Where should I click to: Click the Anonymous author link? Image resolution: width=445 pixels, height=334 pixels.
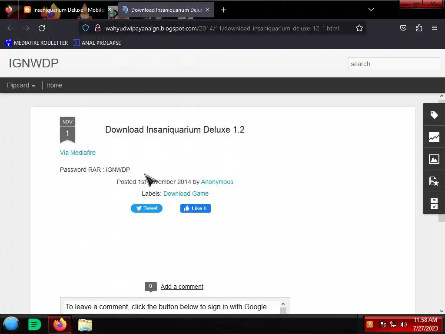click(x=217, y=182)
